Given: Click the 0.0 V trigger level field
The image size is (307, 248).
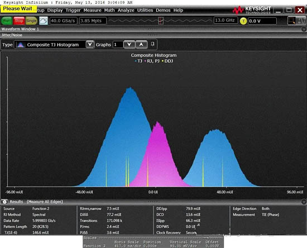Looking at the screenshot, I should pos(262,21).
